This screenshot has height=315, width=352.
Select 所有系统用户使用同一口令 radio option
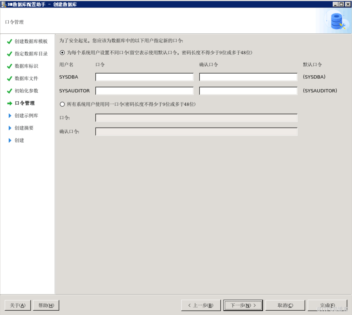tap(62, 104)
